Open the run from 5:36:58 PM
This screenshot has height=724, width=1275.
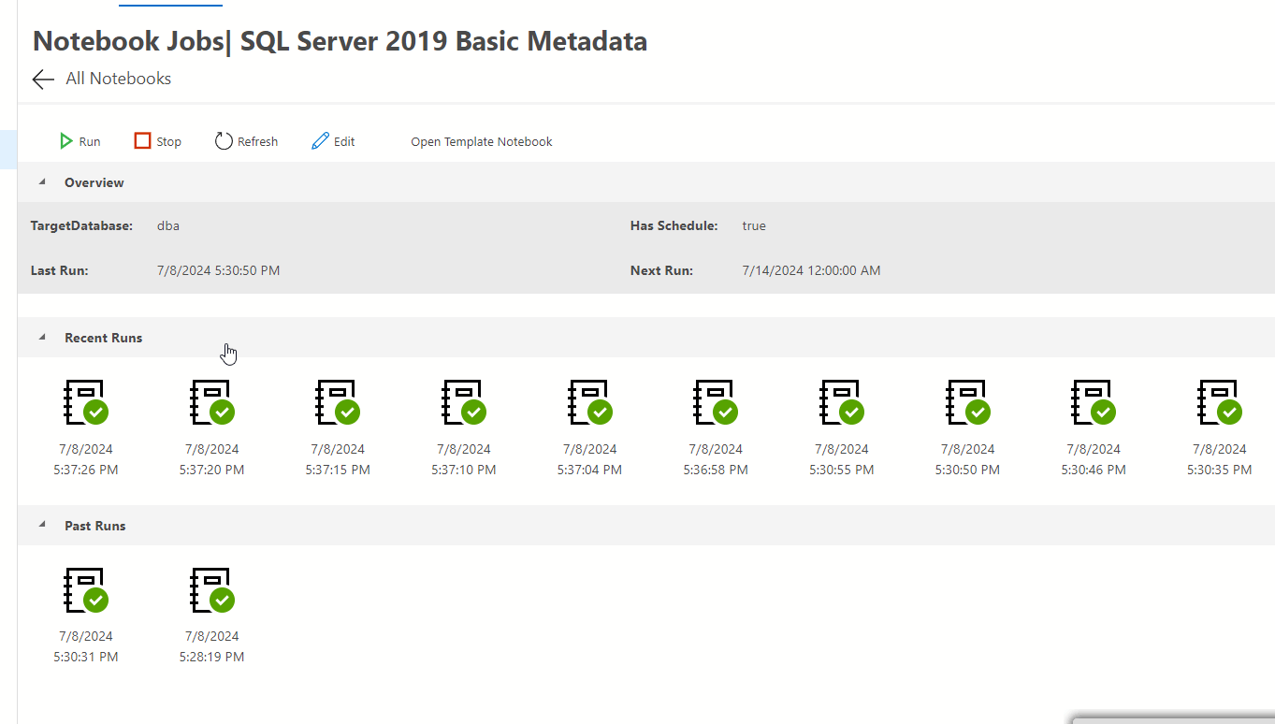[716, 403]
